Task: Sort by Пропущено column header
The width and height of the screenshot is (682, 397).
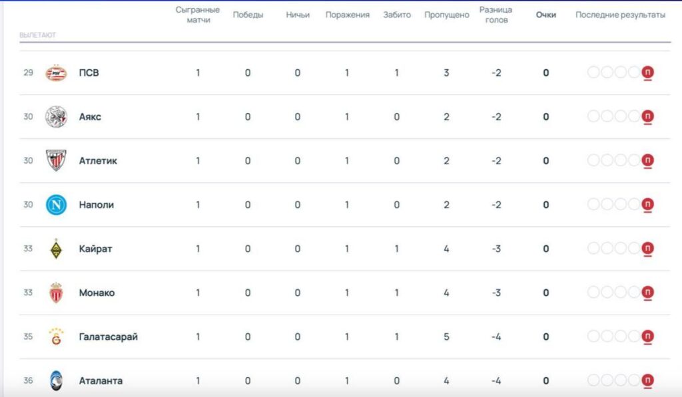Action: (x=447, y=15)
